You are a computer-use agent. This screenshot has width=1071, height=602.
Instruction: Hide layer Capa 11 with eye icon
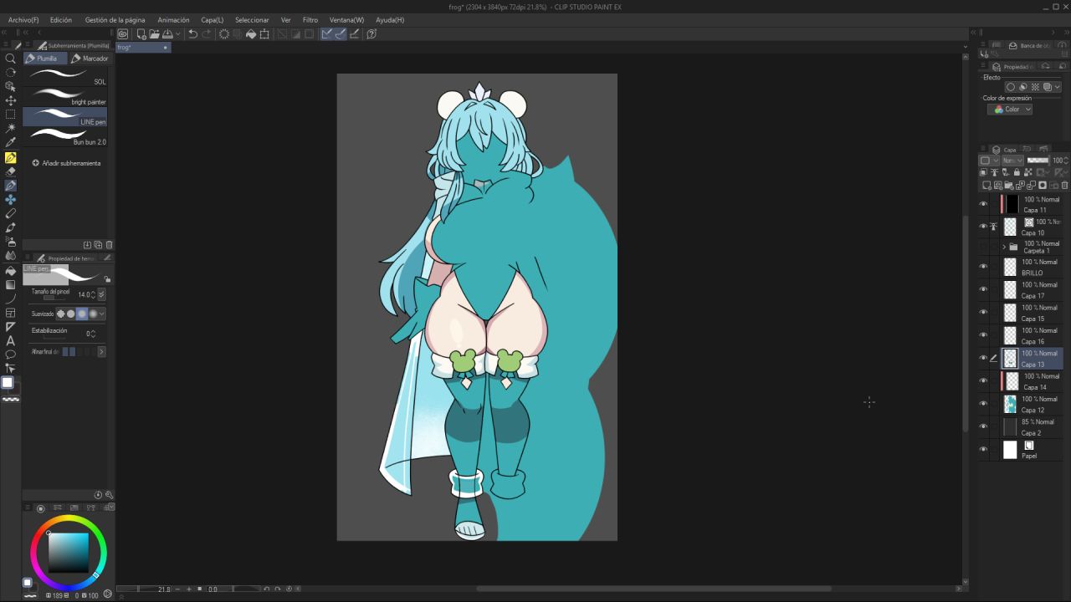click(983, 204)
